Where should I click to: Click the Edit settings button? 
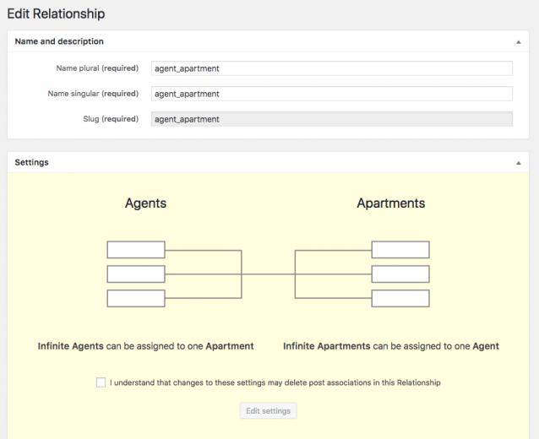268,411
